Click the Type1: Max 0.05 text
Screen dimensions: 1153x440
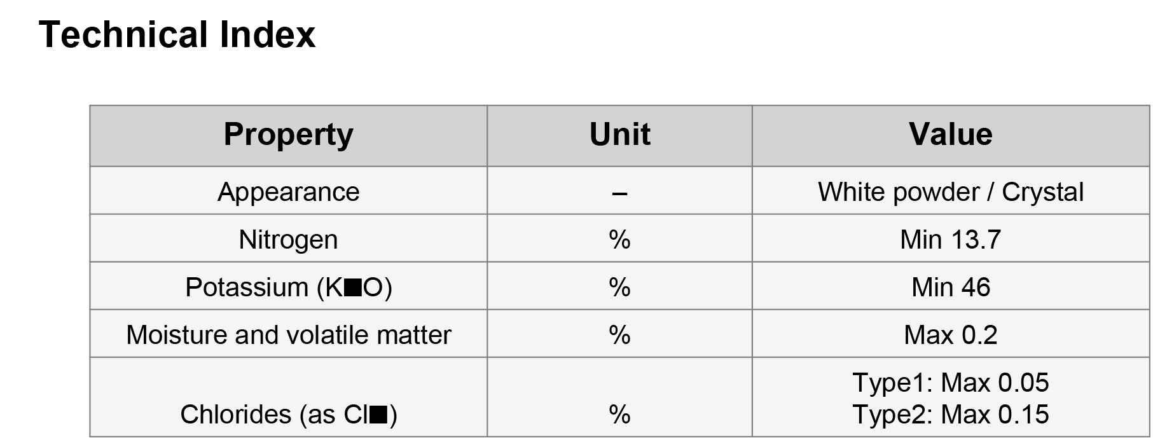coord(950,383)
